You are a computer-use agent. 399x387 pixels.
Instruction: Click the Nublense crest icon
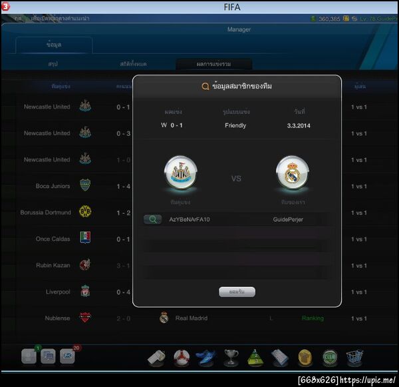coord(85,318)
